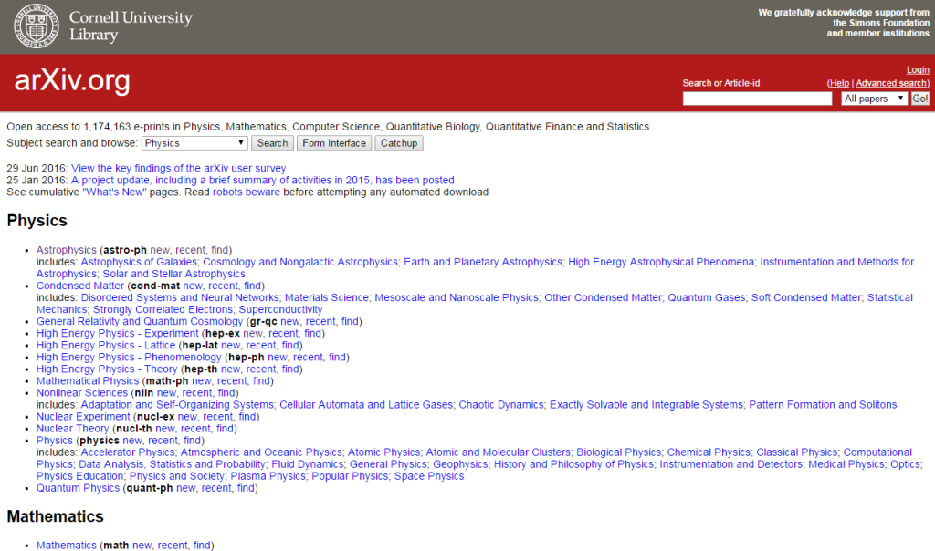Screen dimensions: 935x551
Task: Open Plasma Physics subcategory
Action: (x=268, y=476)
